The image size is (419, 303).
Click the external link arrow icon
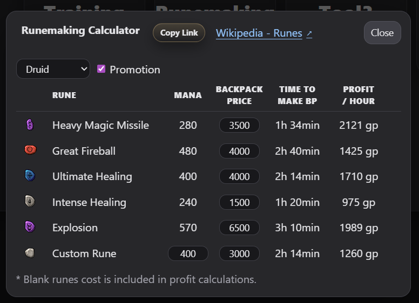(309, 33)
